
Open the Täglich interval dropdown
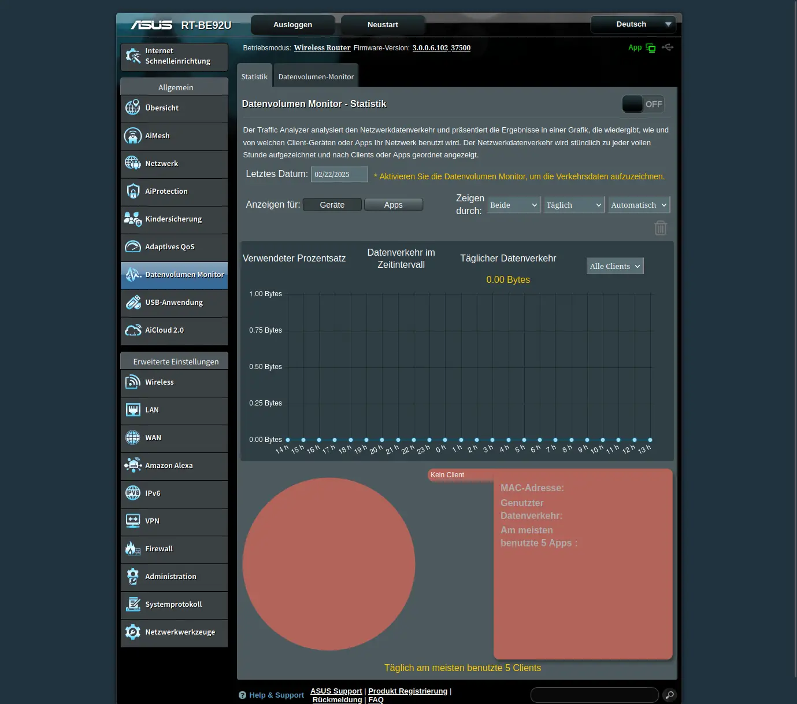click(573, 205)
